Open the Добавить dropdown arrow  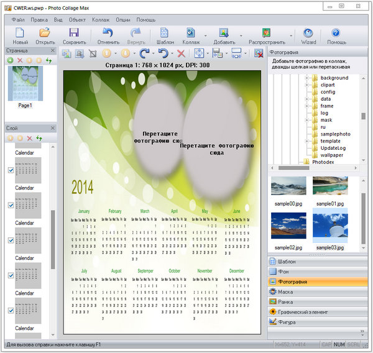click(x=241, y=36)
